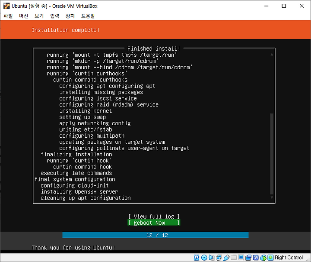Click the 'configuring multipath' log line

coord(92,136)
